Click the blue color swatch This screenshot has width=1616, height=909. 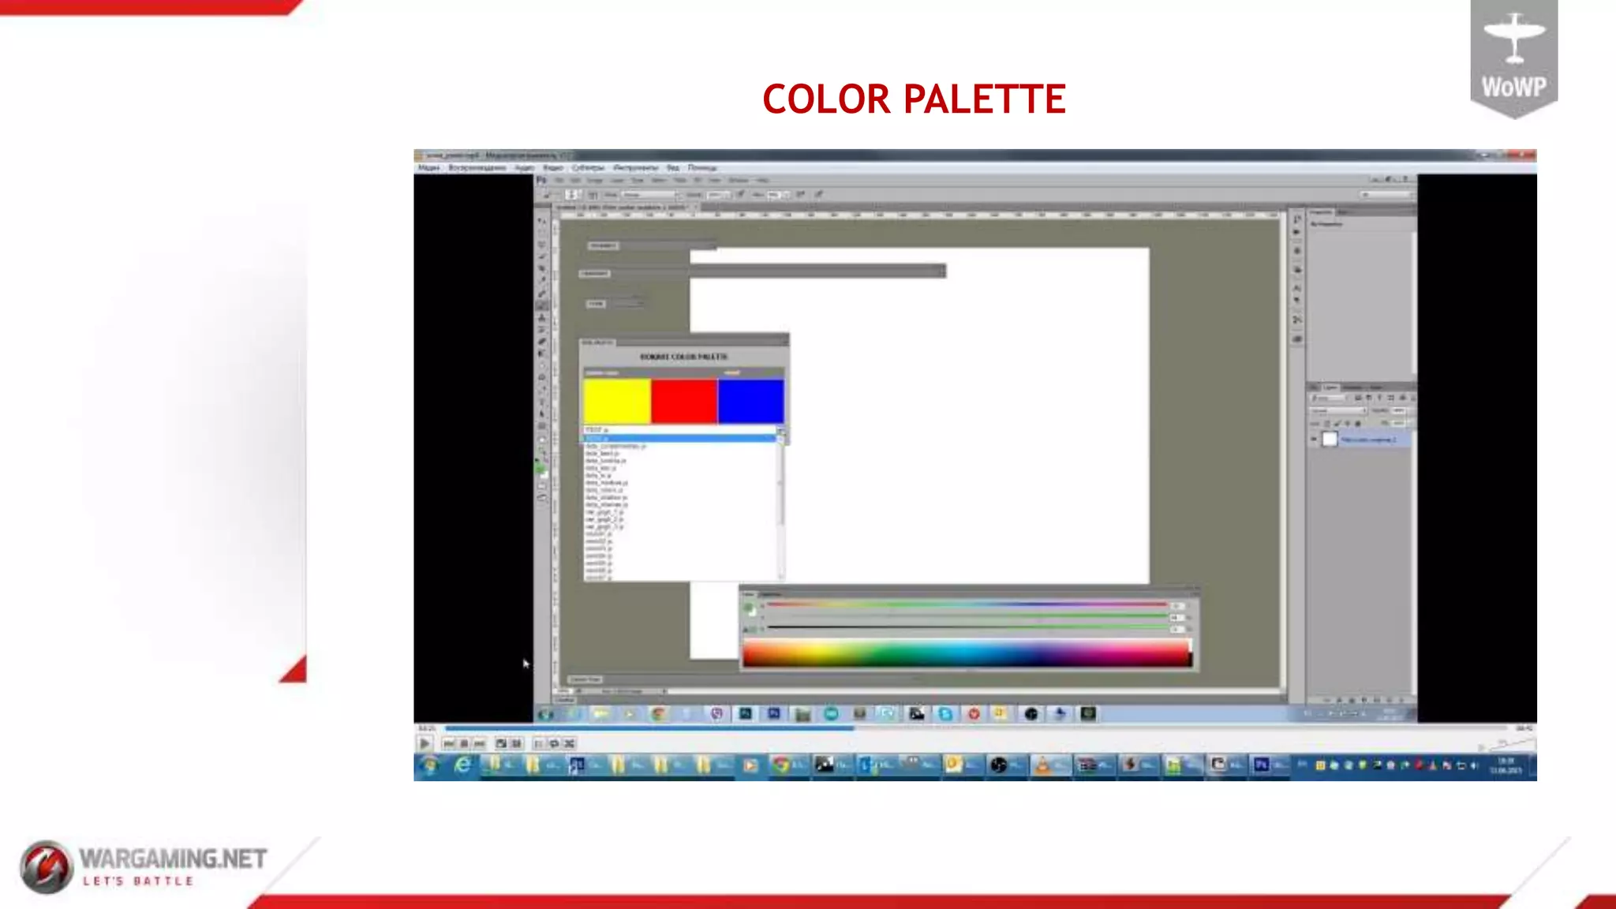click(x=751, y=401)
